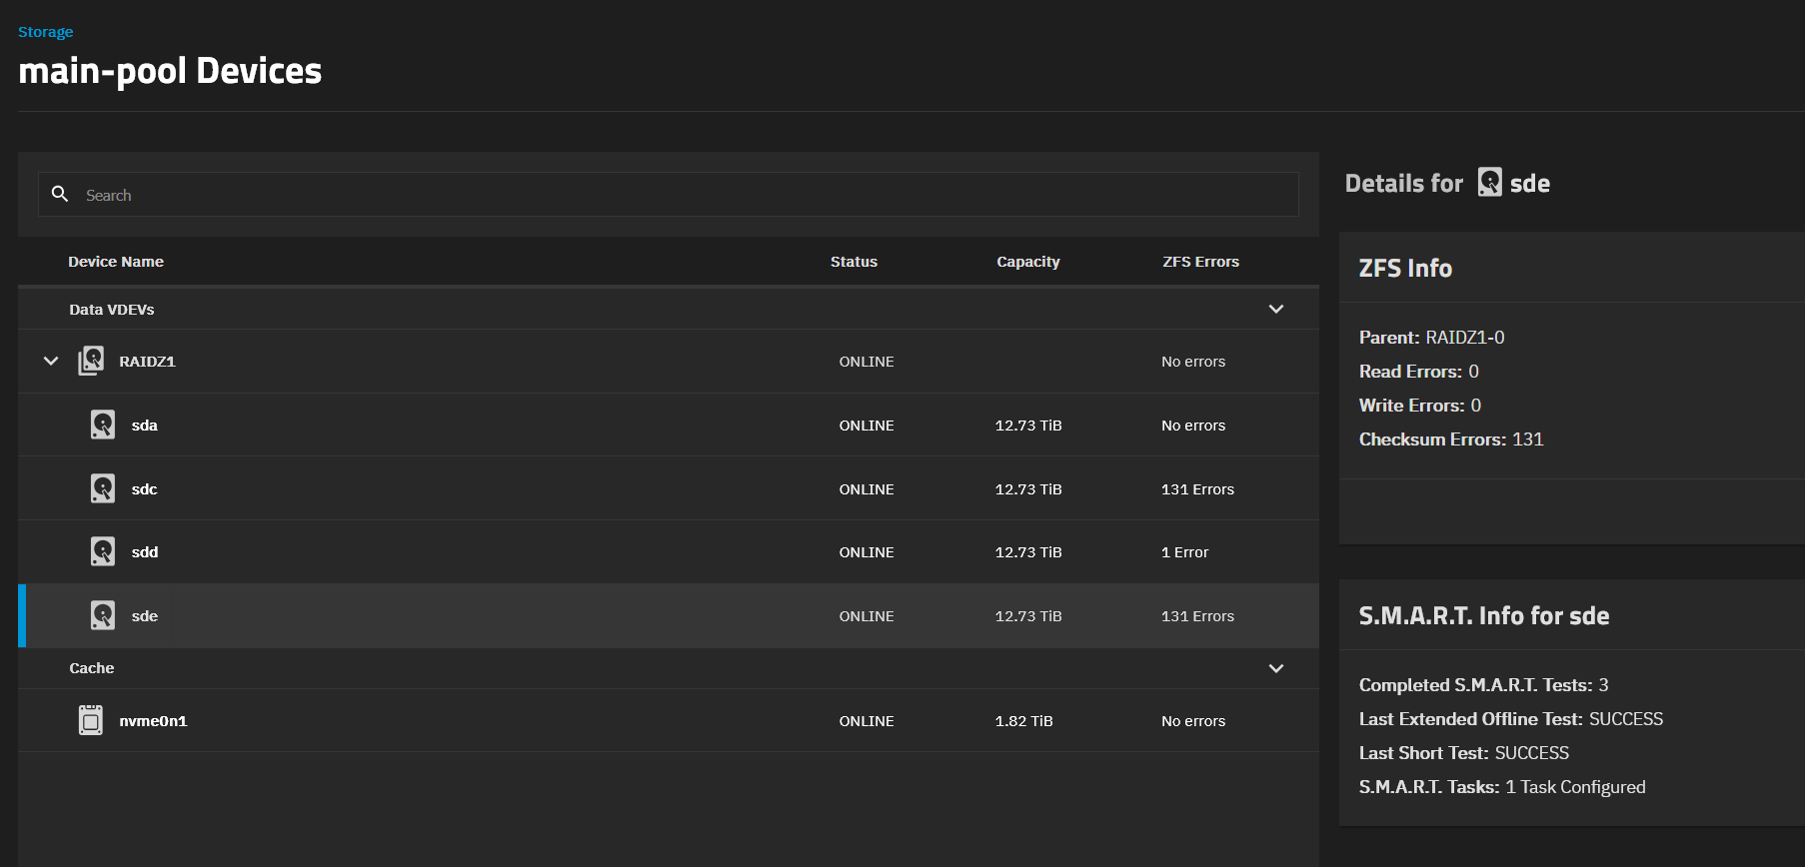
Task: Click the Capacity column header
Action: 1027,262
